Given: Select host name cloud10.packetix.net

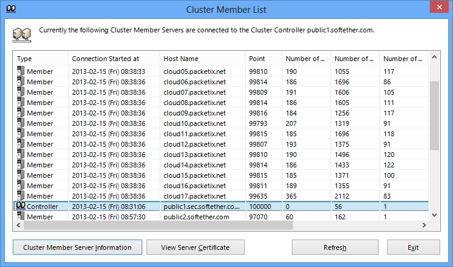Looking at the screenshot, I should 195,123.
